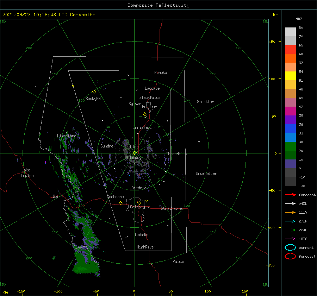The height and width of the screenshot is (296, 317).
Task: Click the Composite_Reflectivity title text
Action: (158, 5)
